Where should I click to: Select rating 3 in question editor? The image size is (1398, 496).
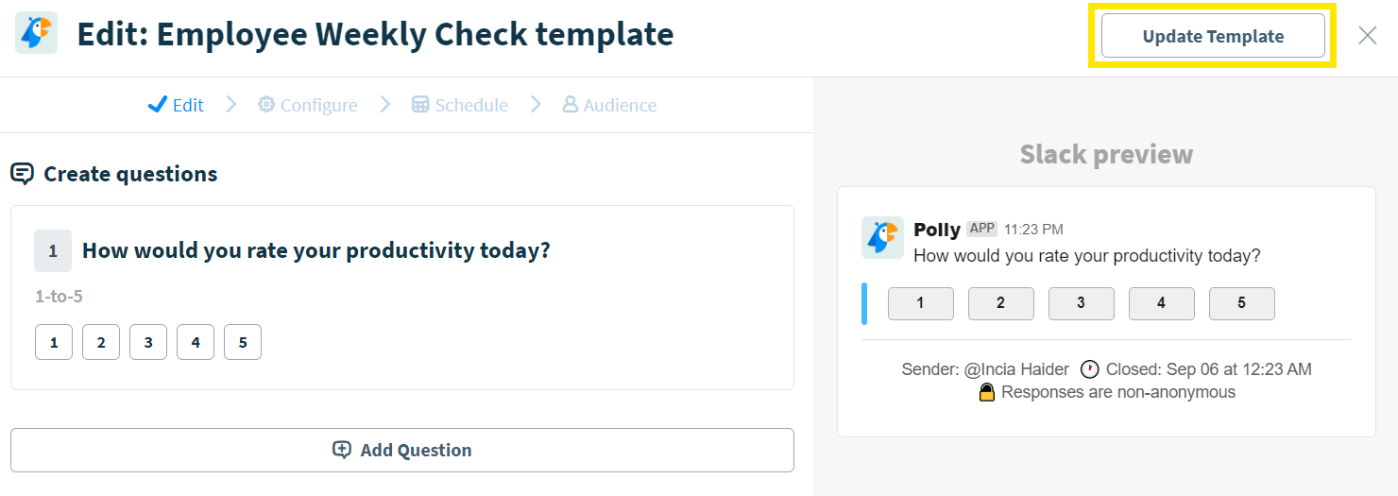click(x=148, y=342)
